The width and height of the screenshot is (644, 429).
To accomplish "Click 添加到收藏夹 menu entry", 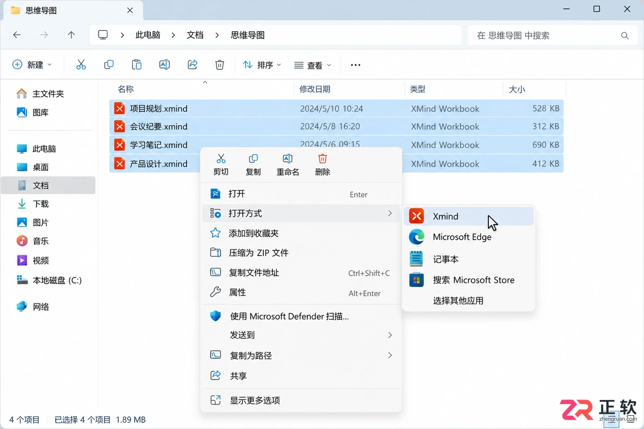I will 301,233.
